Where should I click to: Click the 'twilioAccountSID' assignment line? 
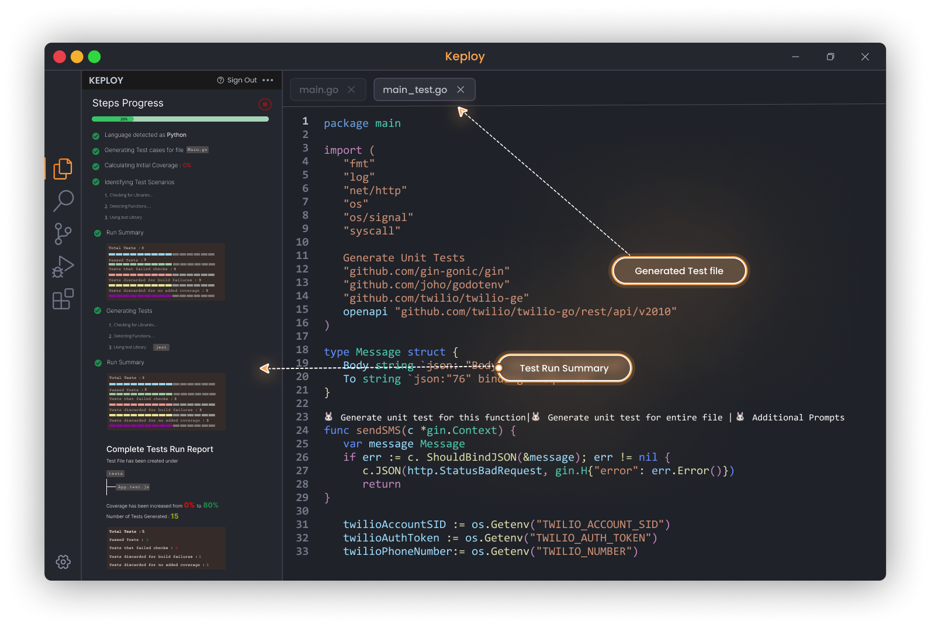coord(506,525)
